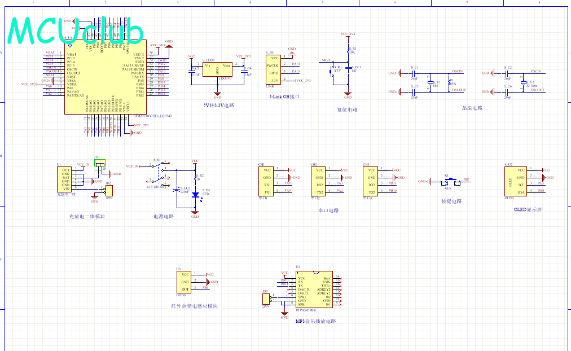Select the green highlighted JD1 2P connector
The image size is (571, 351).
pyautogui.click(x=100, y=163)
